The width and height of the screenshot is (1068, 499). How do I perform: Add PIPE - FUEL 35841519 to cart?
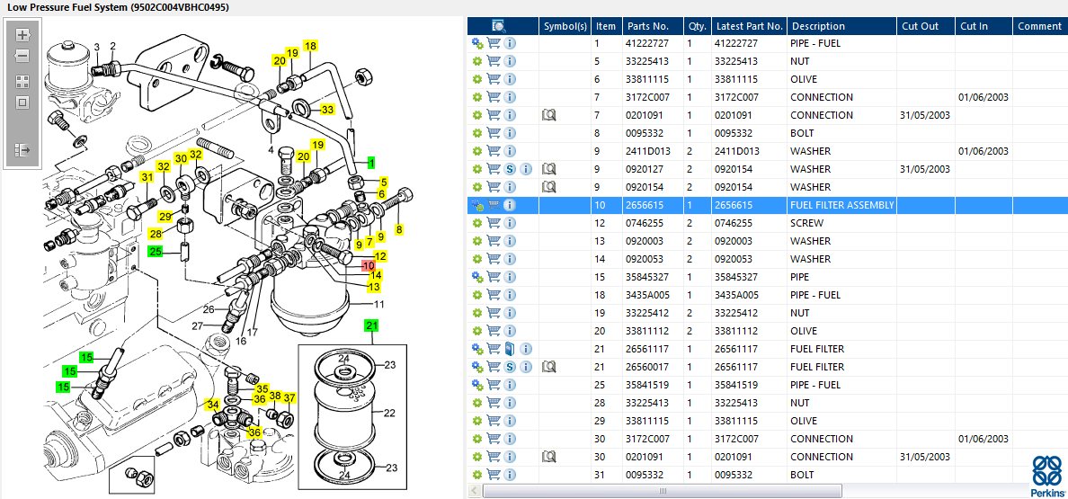click(494, 385)
